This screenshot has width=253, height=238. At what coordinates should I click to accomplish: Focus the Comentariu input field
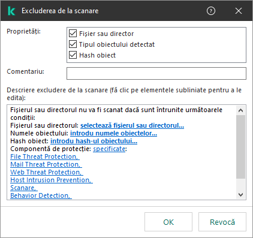[156, 73]
